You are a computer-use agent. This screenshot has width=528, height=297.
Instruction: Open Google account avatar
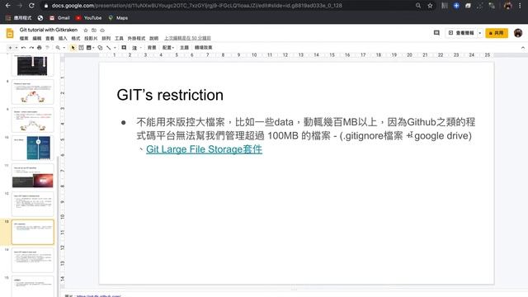coord(518,33)
